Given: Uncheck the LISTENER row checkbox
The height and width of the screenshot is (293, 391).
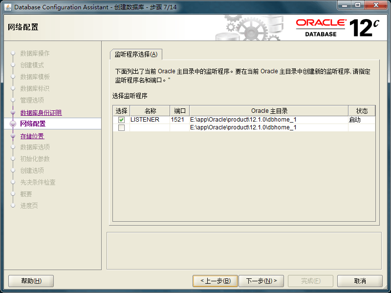Looking at the screenshot, I should click(x=121, y=120).
